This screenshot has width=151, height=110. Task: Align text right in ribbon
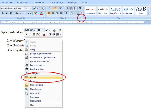click(x=57, y=13)
